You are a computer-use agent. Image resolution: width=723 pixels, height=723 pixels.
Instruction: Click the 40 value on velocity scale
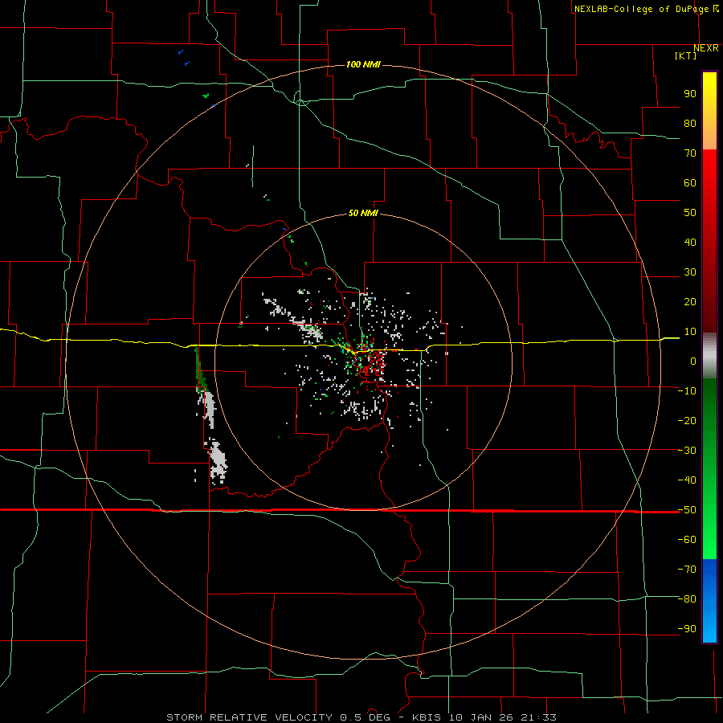690,242
